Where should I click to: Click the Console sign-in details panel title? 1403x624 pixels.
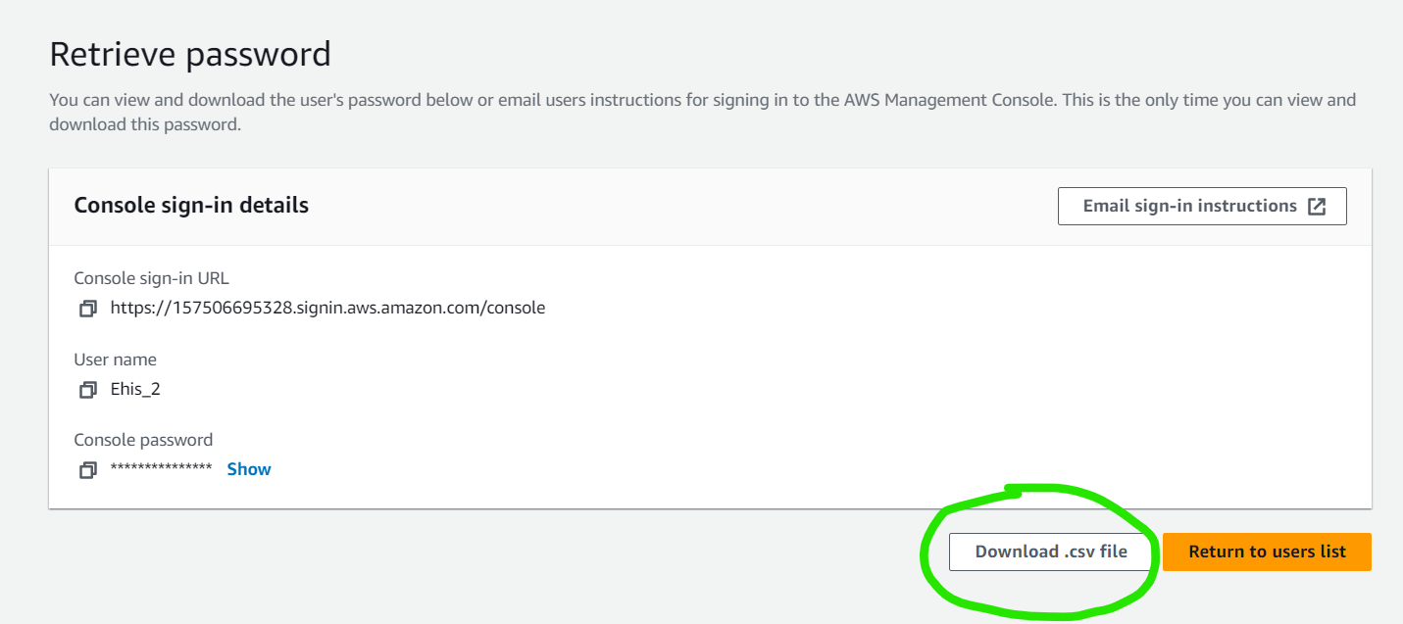[x=191, y=206]
